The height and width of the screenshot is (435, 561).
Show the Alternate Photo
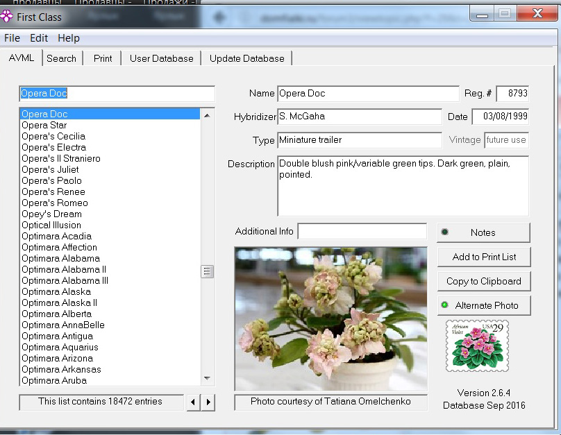(484, 305)
